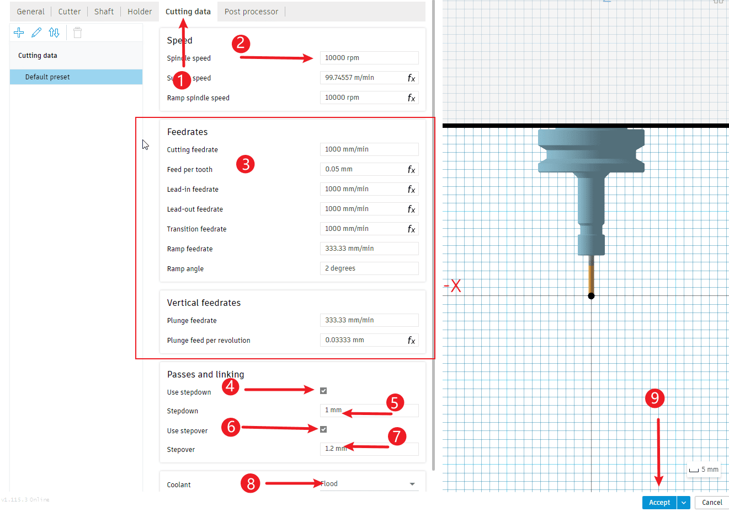Click fx icon for Plunge feed per revolution
Viewport: 729px width, 512px height.
(x=411, y=341)
